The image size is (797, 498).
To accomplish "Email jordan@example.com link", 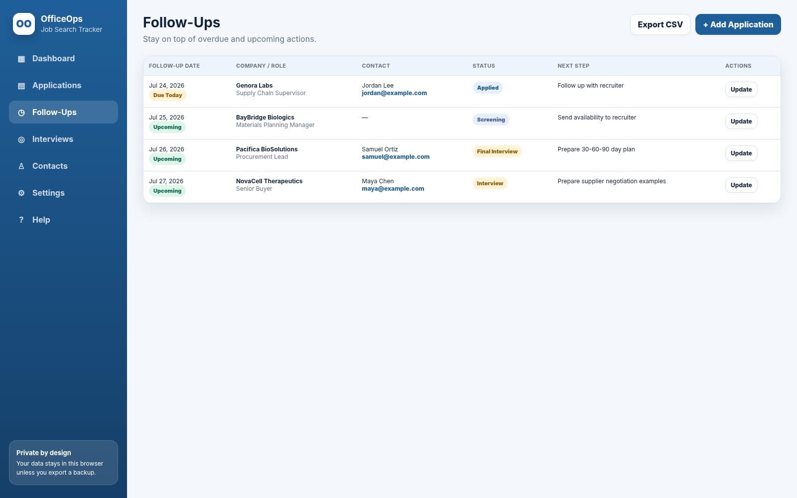I will point(394,93).
